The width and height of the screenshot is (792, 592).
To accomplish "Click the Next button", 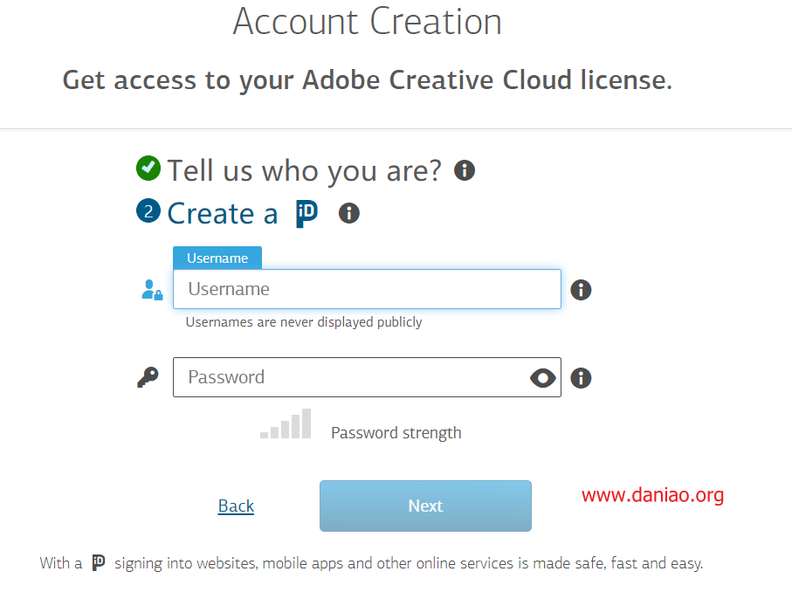I will click(425, 506).
